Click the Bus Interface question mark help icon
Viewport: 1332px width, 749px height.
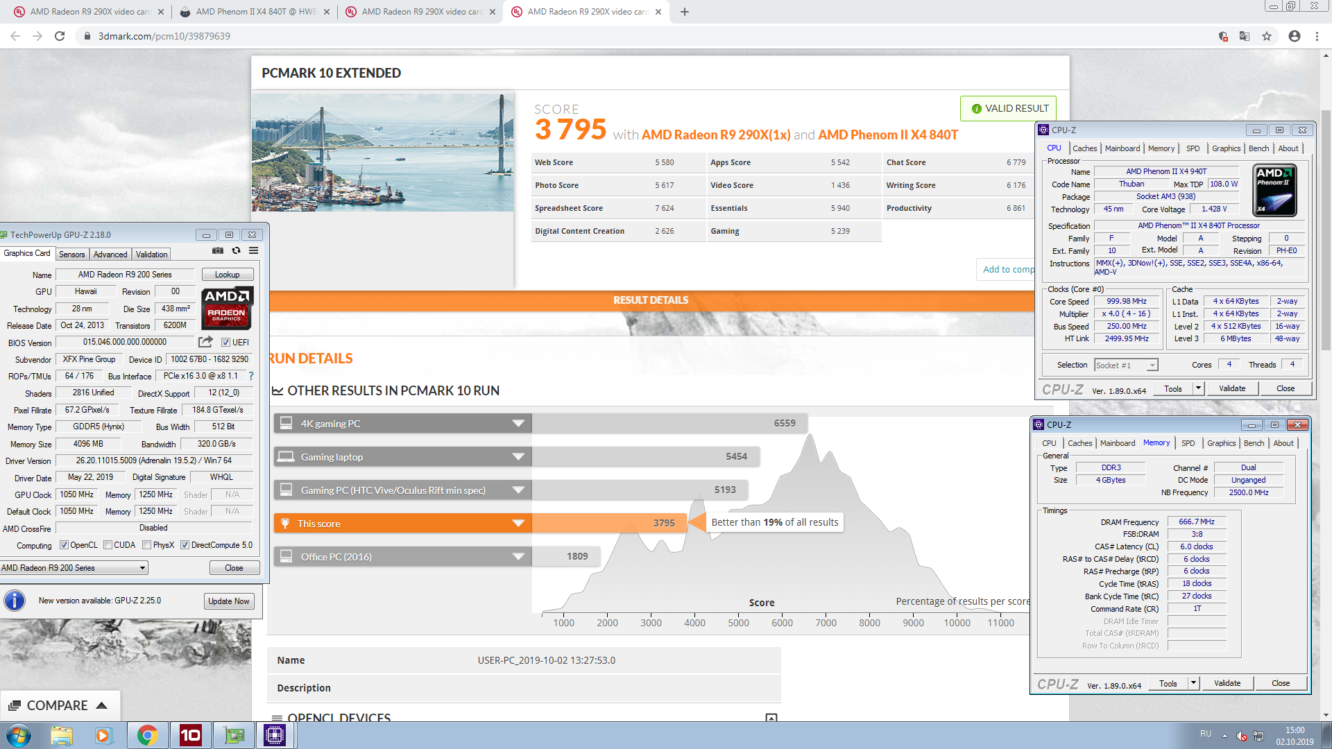pos(251,376)
